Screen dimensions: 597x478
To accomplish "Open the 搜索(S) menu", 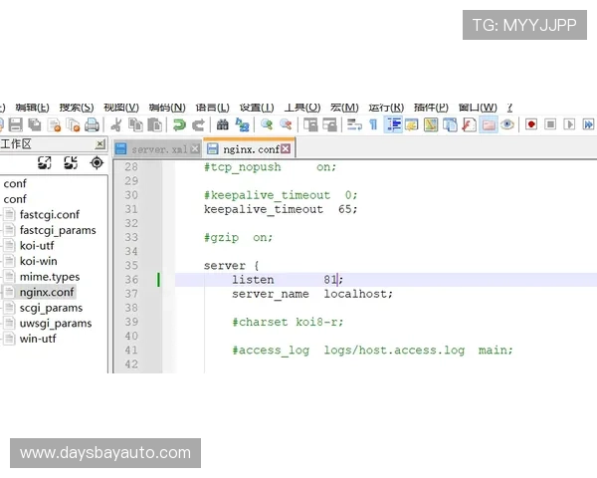I will [x=76, y=108].
